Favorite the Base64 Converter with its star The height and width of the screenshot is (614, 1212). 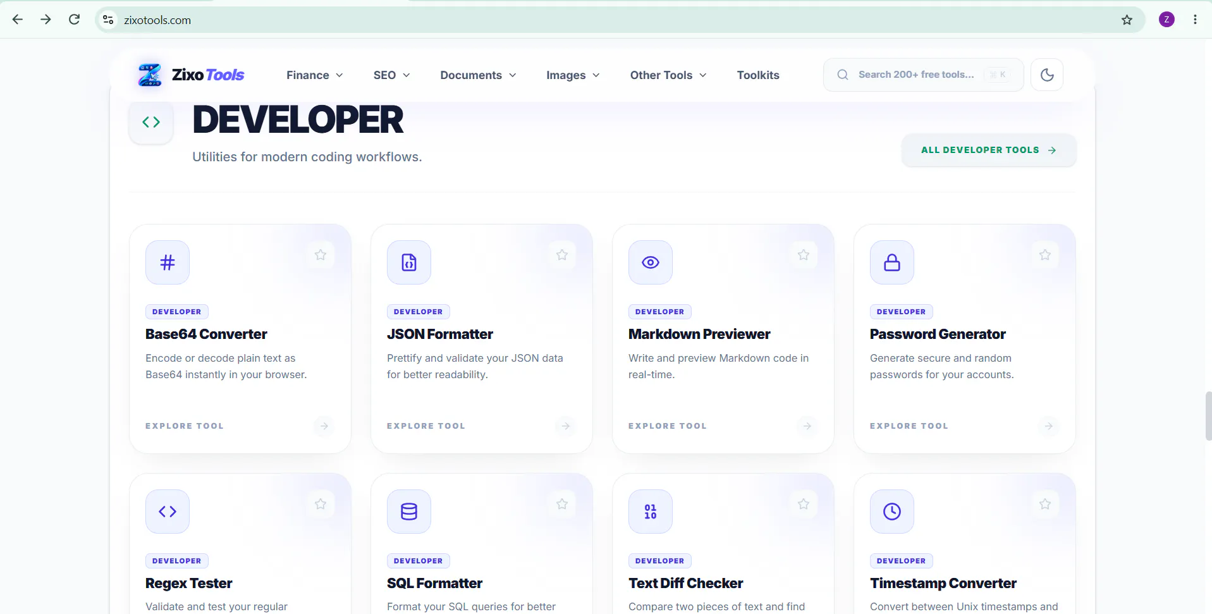coord(321,255)
